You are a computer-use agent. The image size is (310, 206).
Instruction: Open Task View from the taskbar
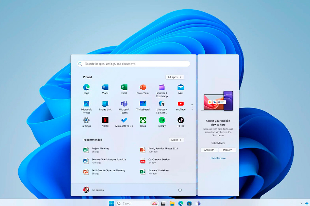pyautogui.click(x=163, y=204)
